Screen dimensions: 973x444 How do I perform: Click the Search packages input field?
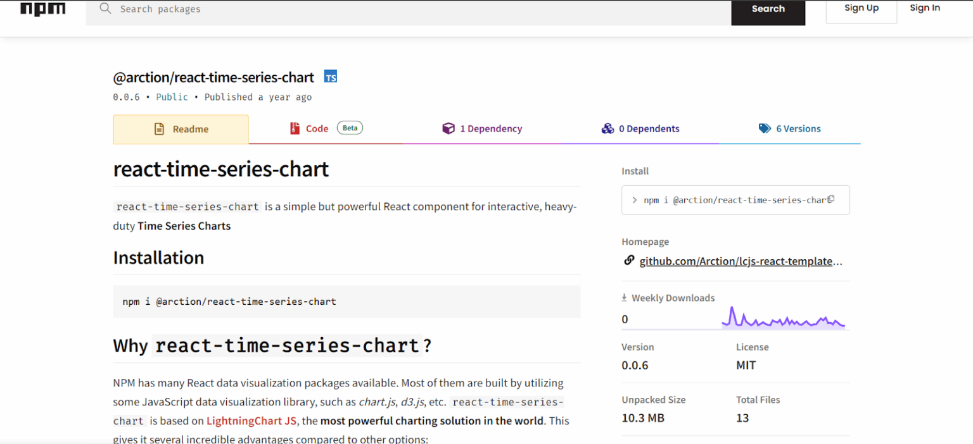(x=317, y=9)
